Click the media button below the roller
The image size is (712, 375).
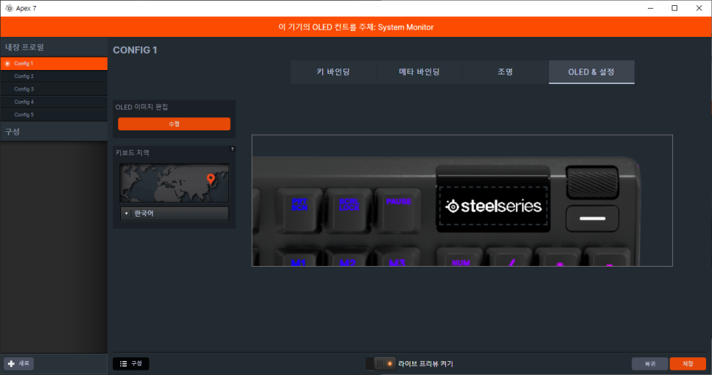(592, 218)
